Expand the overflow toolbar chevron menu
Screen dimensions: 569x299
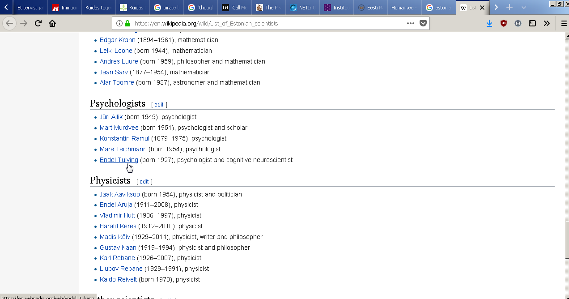coord(547,23)
